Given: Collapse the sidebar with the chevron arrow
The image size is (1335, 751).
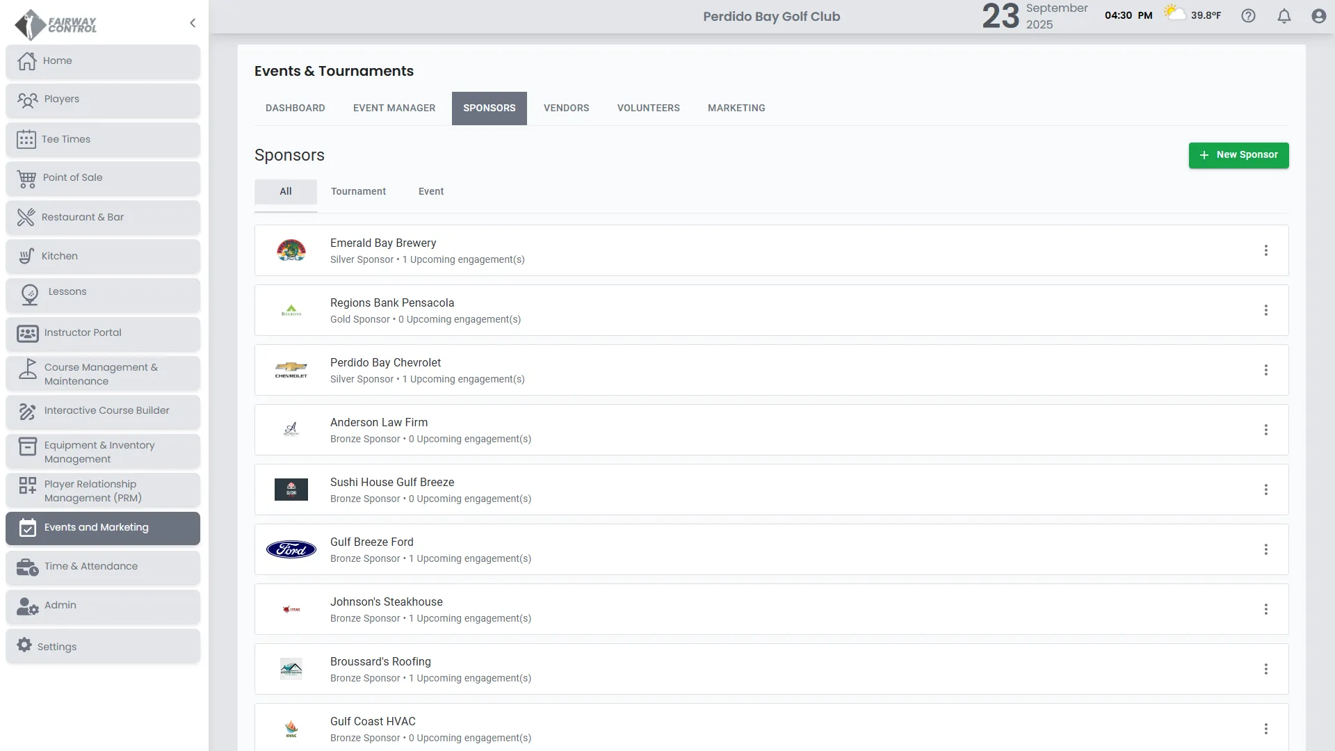Looking at the screenshot, I should coord(193,23).
